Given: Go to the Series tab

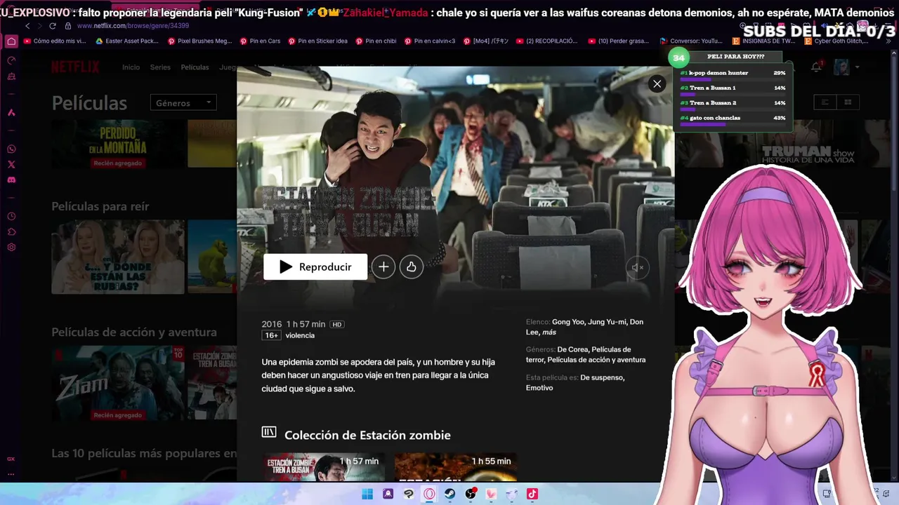Looking at the screenshot, I should point(160,67).
